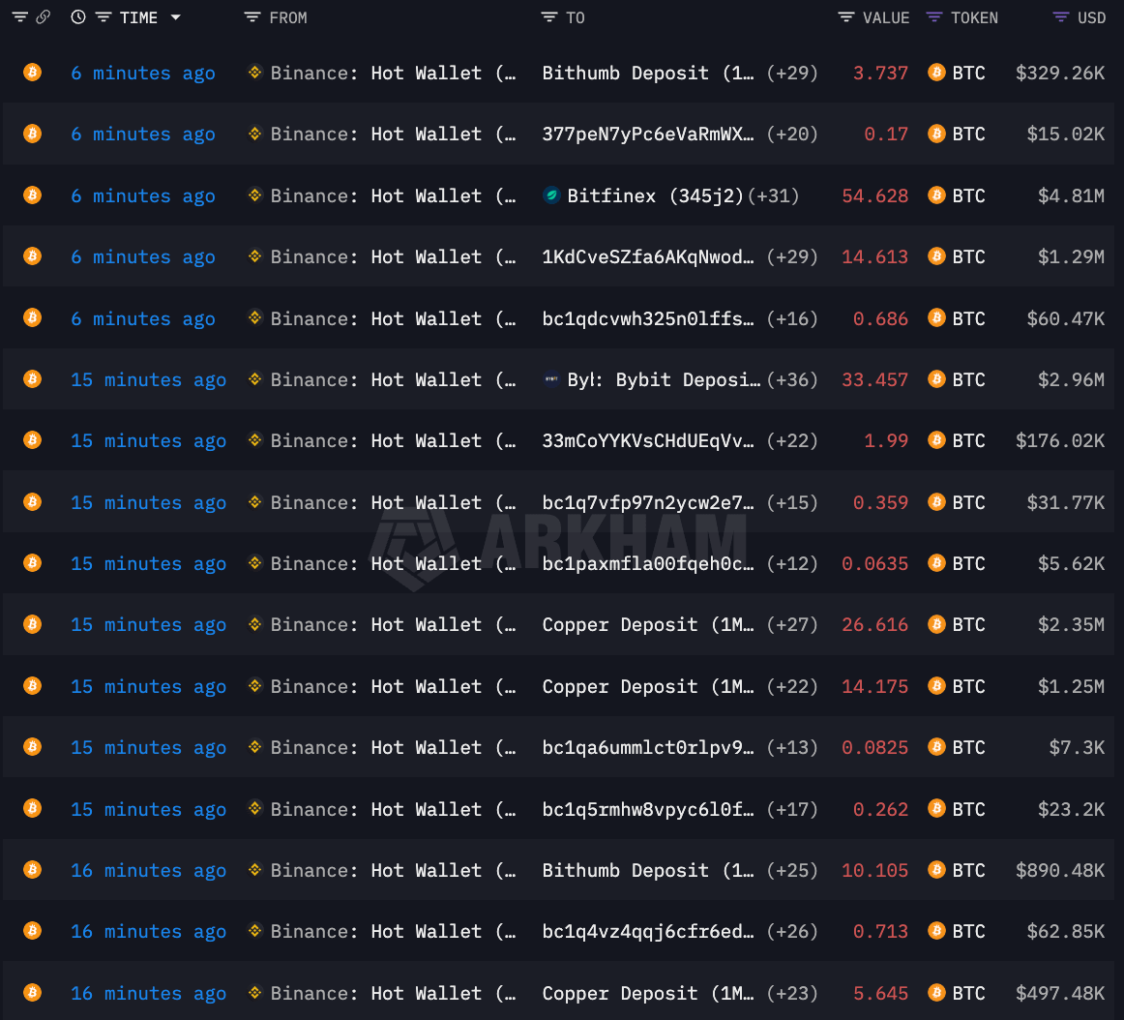Click the $23.2K USD amount
The image size is (1124, 1020).
[x=1071, y=809]
